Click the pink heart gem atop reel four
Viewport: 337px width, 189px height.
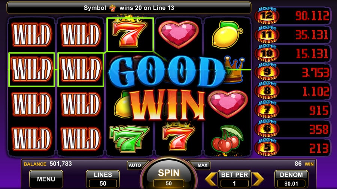coord(178,34)
